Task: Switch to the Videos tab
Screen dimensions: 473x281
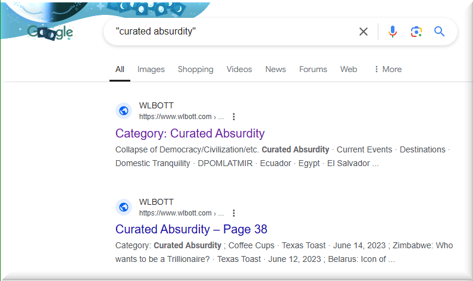Action: (239, 69)
